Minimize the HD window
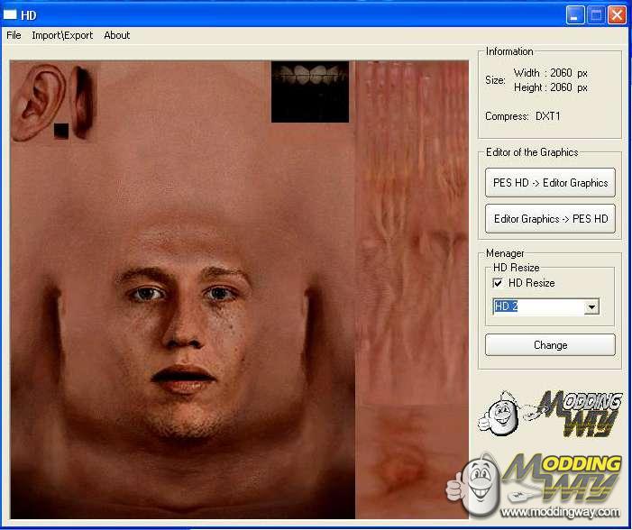The width and height of the screenshot is (632, 530). [x=575, y=14]
